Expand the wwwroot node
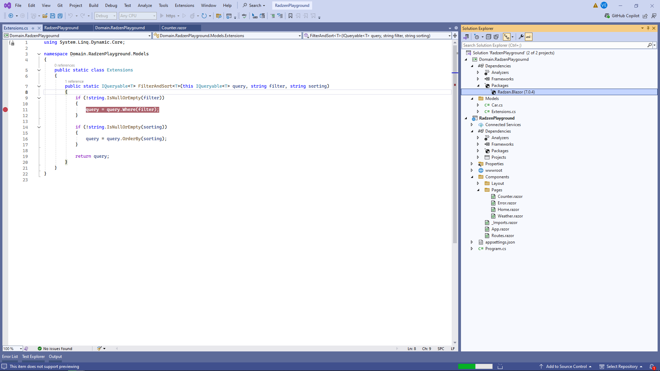 [x=472, y=170]
